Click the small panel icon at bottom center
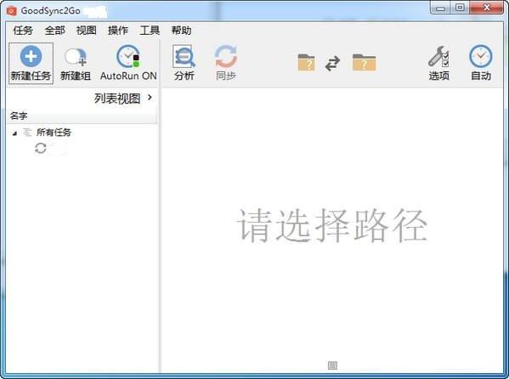Image resolution: width=509 pixels, height=379 pixels. [332, 365]
